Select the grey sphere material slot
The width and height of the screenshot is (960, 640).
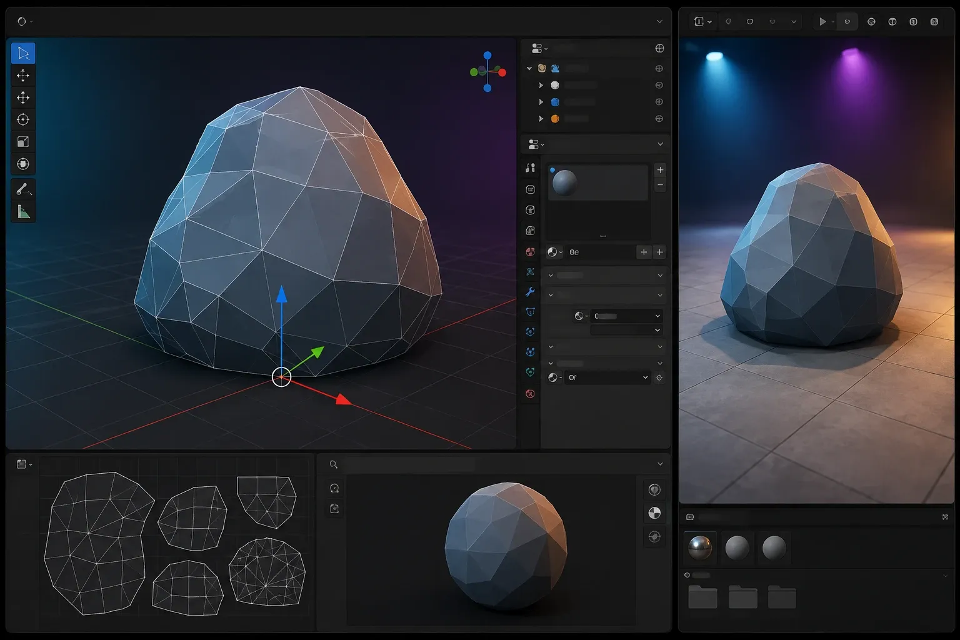click(x=597, y=183)
